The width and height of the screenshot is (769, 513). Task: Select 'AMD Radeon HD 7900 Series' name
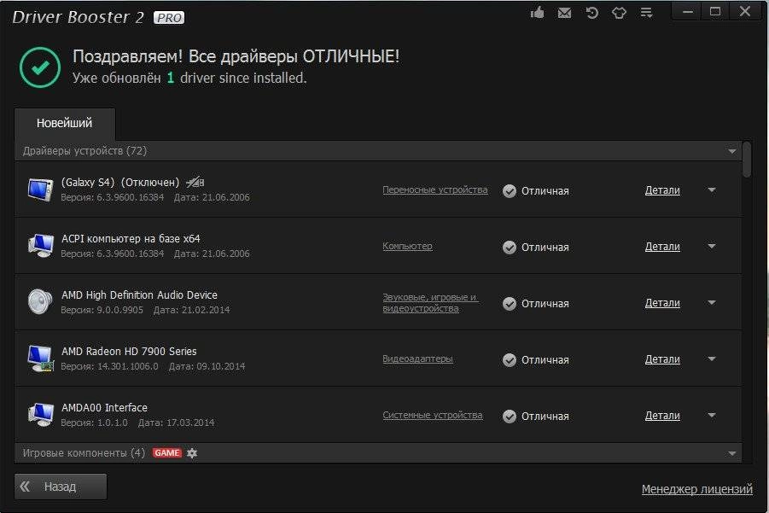129,352
